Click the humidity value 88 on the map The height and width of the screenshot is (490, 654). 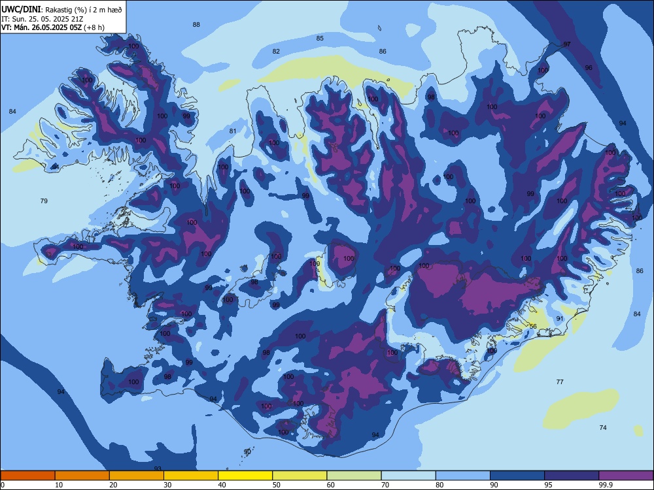[196, 25]
